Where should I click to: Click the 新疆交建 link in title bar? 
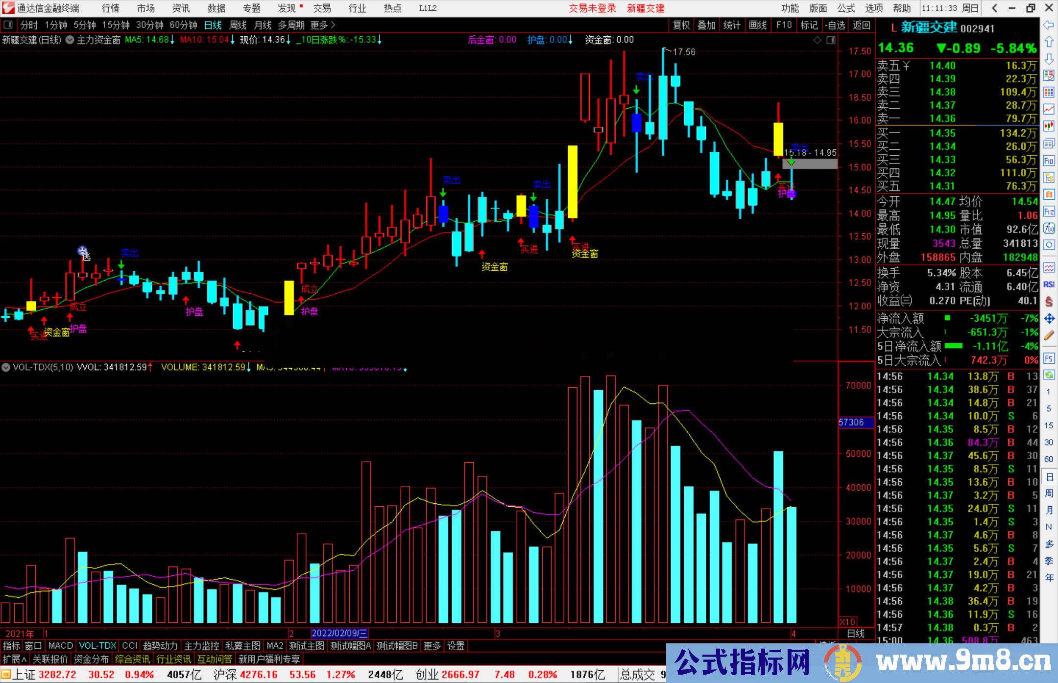(x=646, y=8)
